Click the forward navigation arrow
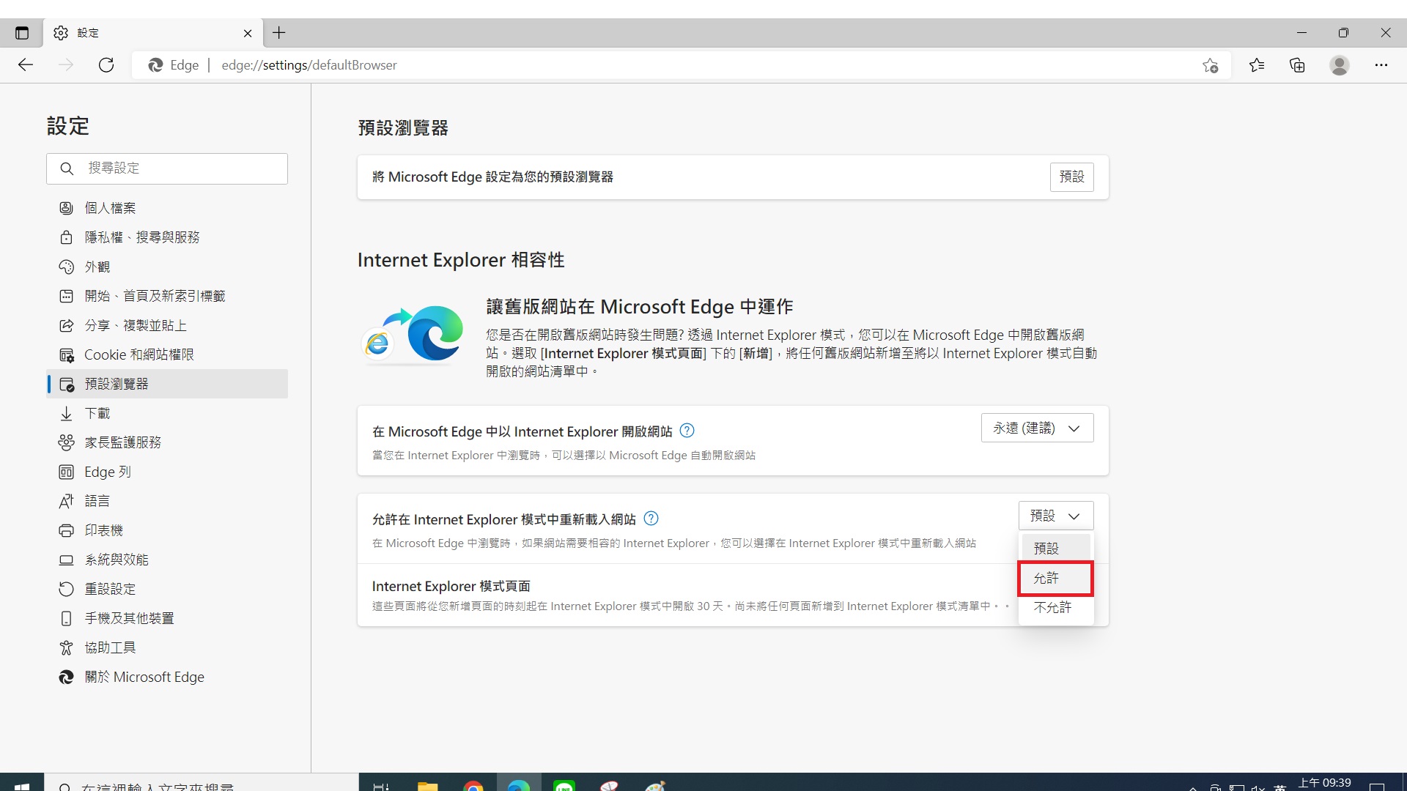 pyautogui.click(x=66, y=65)
